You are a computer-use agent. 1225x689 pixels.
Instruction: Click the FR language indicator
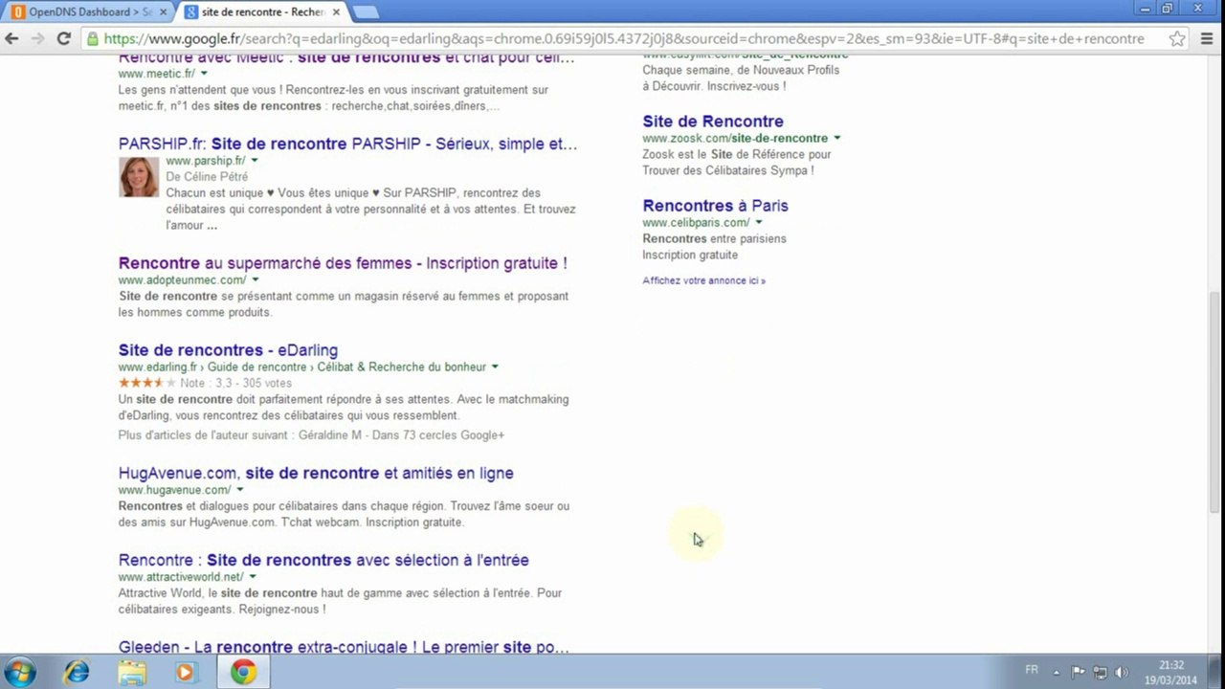[1032, 670]
